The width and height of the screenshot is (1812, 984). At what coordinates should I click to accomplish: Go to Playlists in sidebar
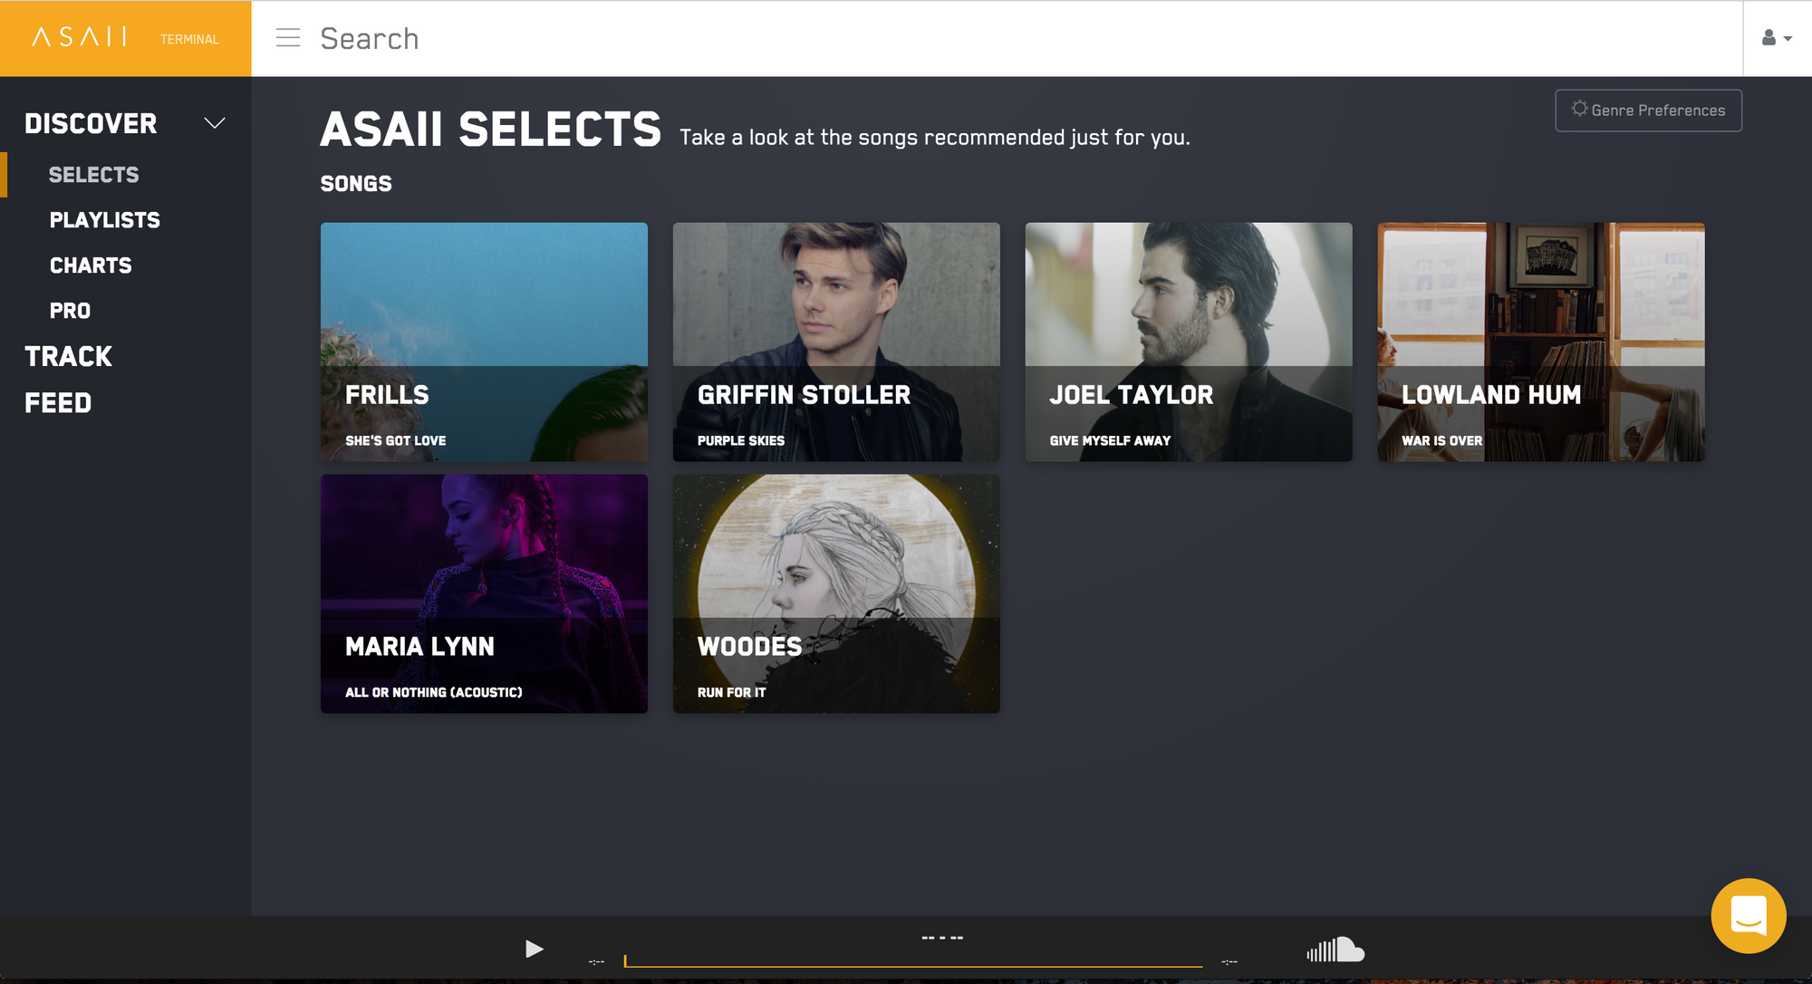[105, 220]
